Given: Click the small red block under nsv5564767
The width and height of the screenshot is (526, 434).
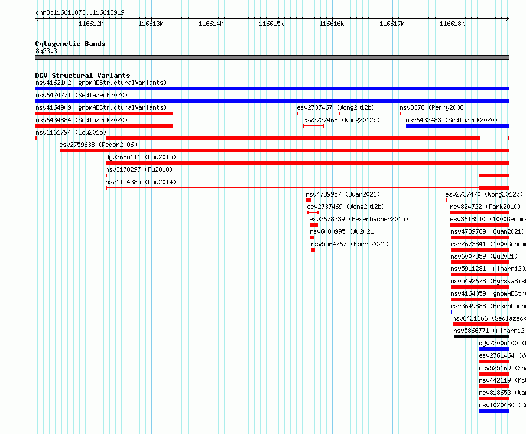Looking at the screenshot, I should [313, 250].
